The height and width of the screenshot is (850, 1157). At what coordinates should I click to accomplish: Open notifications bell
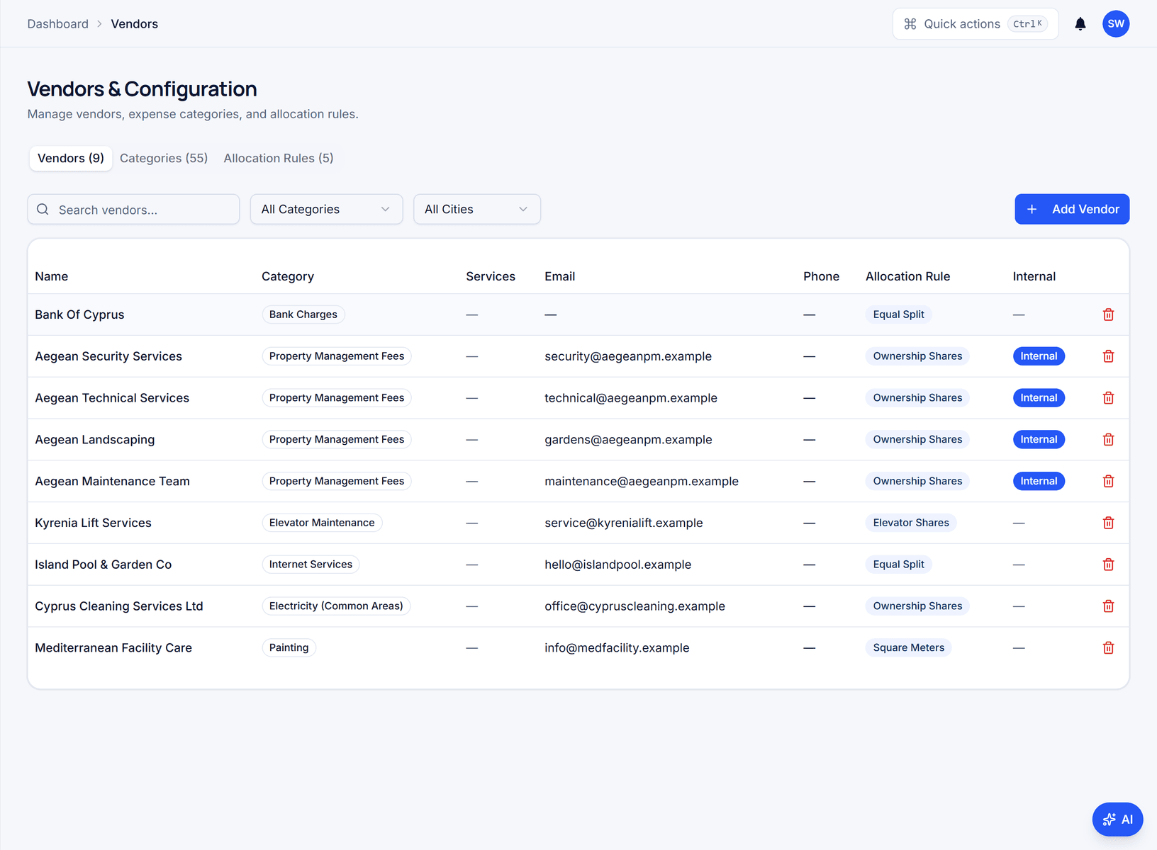tap(1080, 24)
